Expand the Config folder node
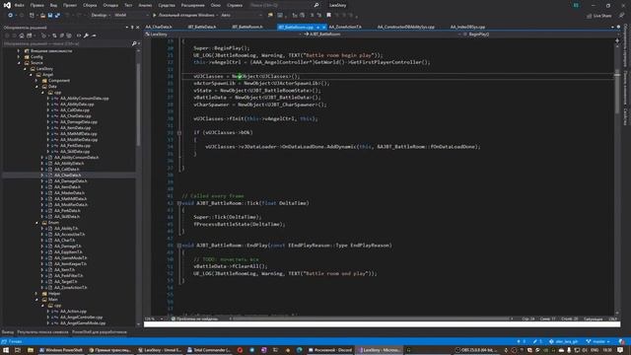 coord(19,57)
